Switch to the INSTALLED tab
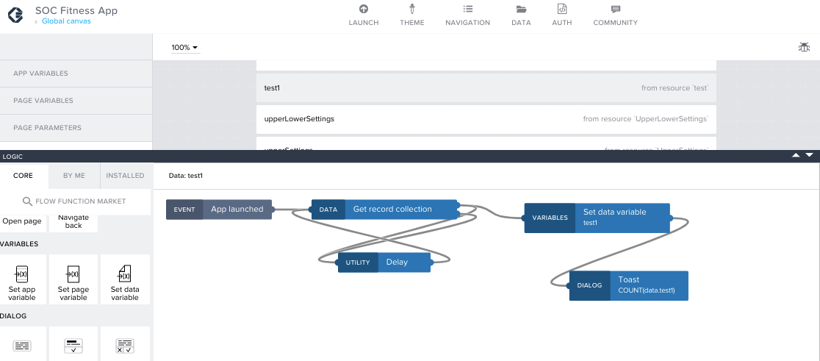Viewport: 820px width, 361px height. (126, 176)
